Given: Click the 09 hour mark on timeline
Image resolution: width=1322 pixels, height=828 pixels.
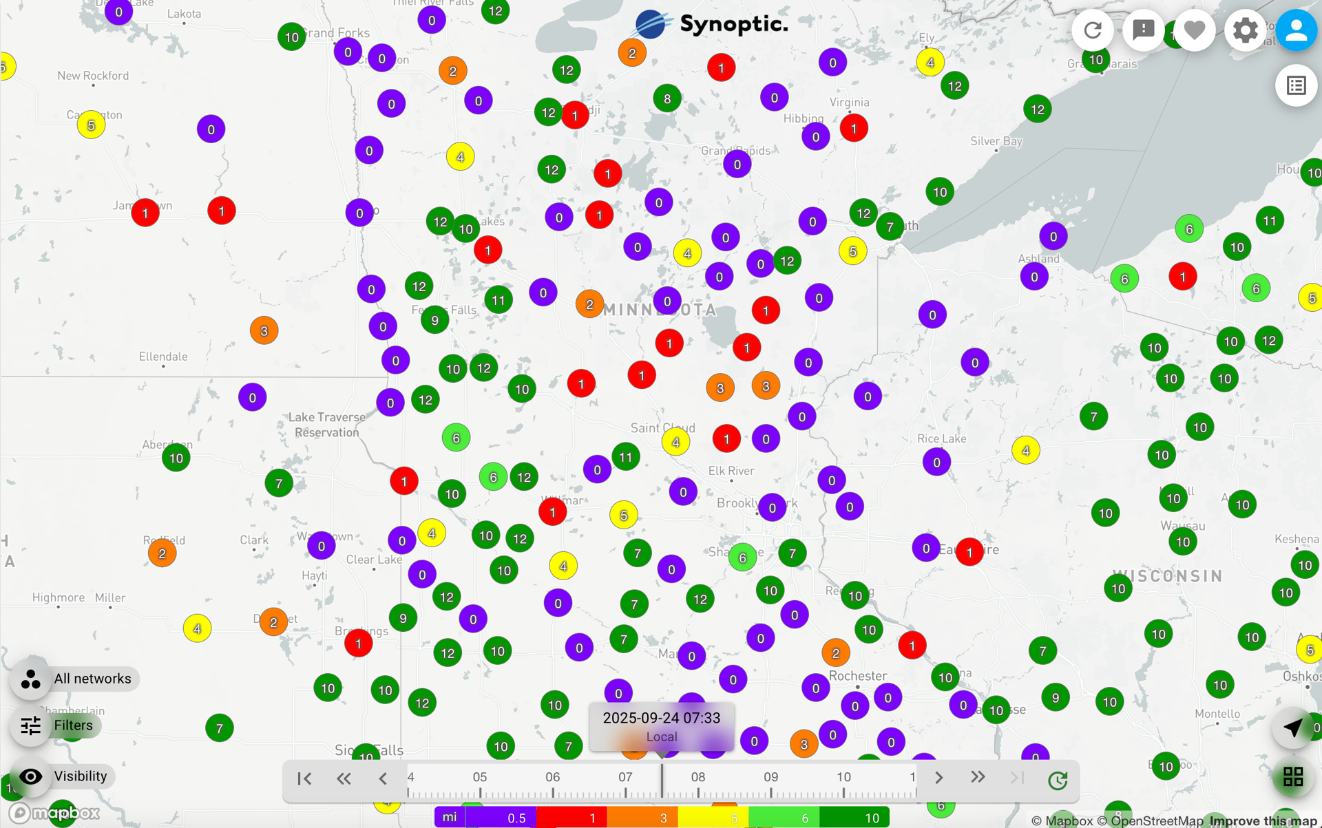Looking at the screenshot, I should [770, 777].
